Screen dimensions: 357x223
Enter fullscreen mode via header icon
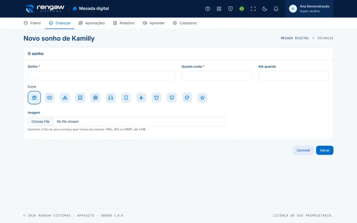[253, 9]
